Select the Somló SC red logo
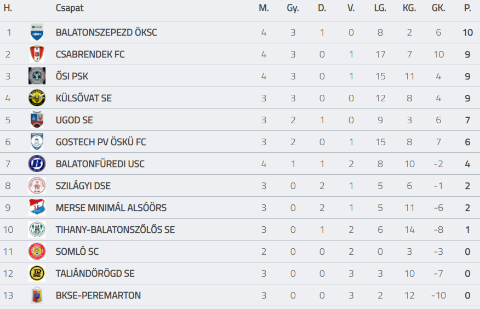The image size is (480, 309). [x=37, y=251]
